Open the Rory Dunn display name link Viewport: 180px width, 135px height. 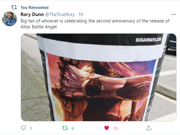(x=32, y=14)
